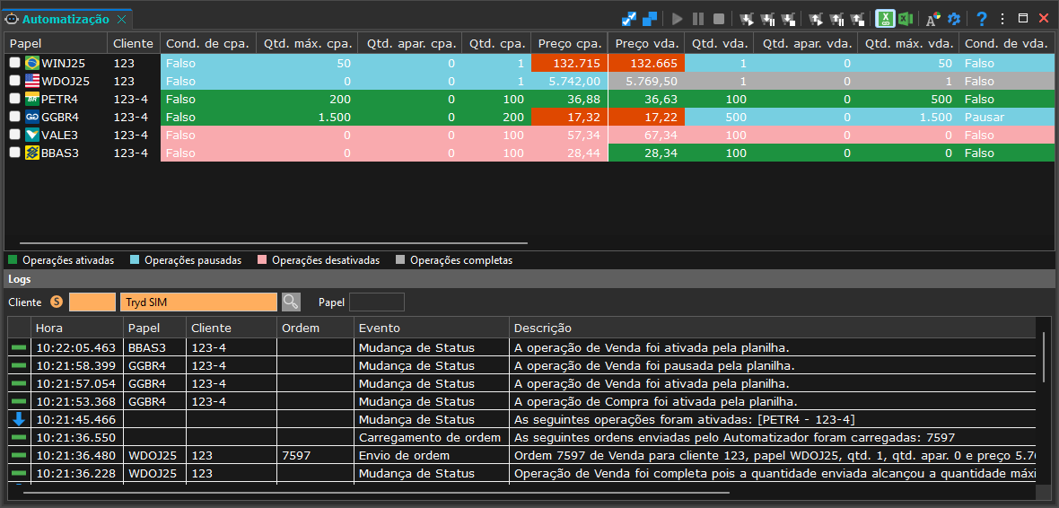The height and width of the screenshot is (508, 1059).
Task: Click the select-all checkmarks toolbar icon
Action: pyautogui.click(x=629, y=19)
